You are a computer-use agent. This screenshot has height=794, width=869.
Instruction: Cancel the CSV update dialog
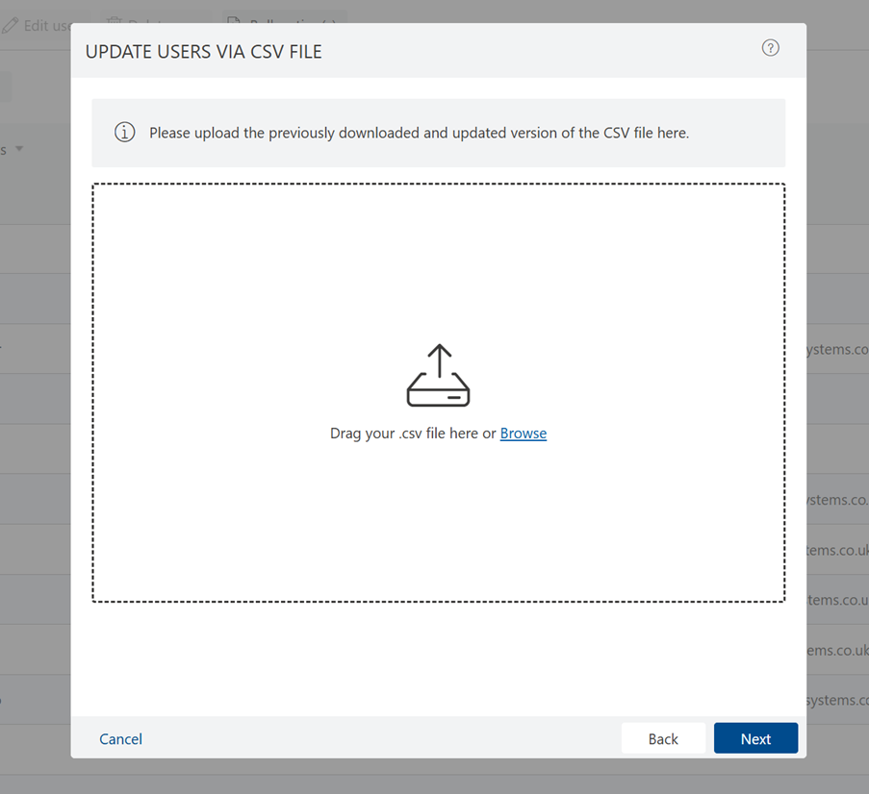coord(120,738)
